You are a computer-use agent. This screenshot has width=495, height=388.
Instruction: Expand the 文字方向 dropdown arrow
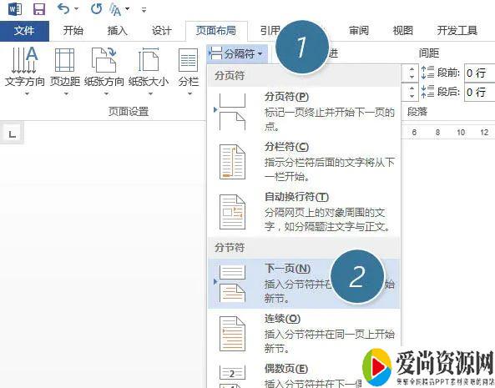[28, 93]
